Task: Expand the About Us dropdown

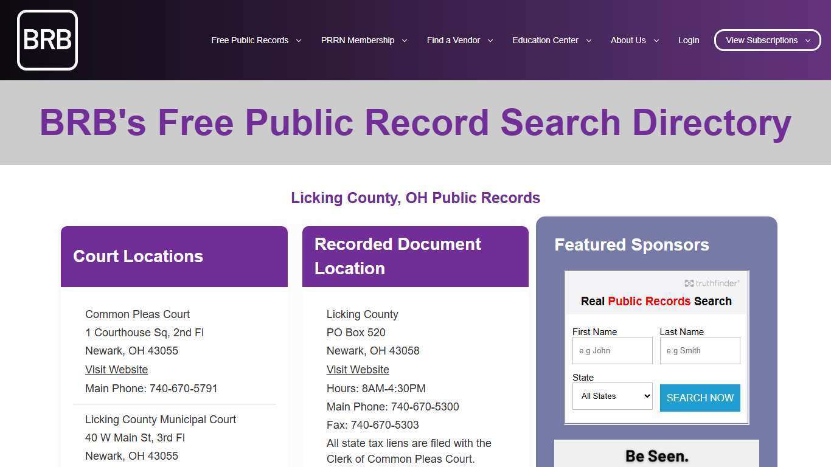Action: click(x=656, y=40)
